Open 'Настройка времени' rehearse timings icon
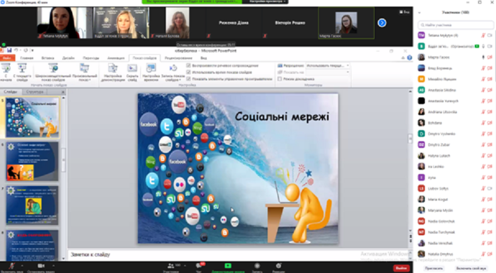The width and height of the screenshot is (496, 273). click(151, 72)
